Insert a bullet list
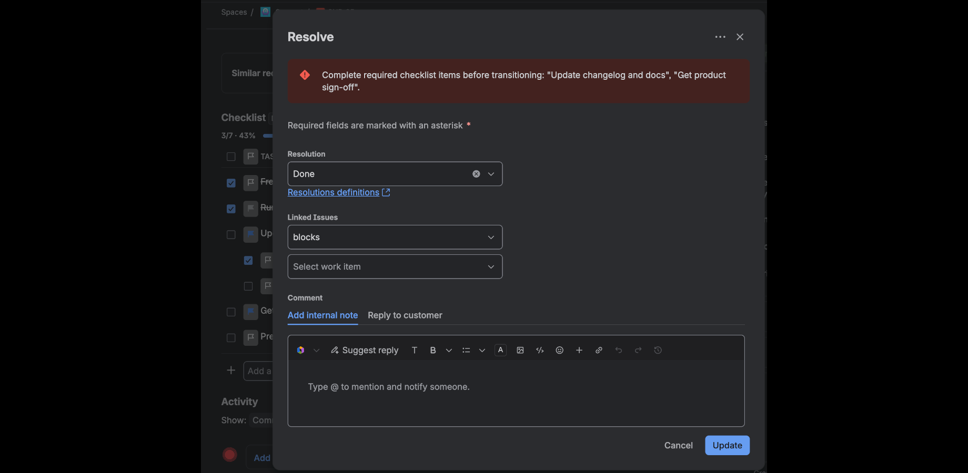This screenshot has height=473, width=968. [x=466, y=350]
